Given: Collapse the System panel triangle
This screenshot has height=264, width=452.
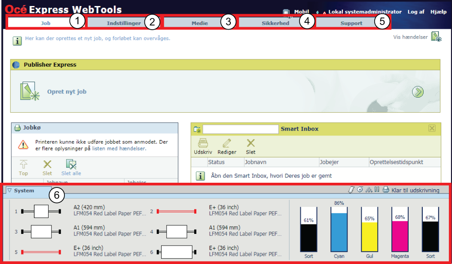Looking at the screenshot, I should [x=9, y=190].
